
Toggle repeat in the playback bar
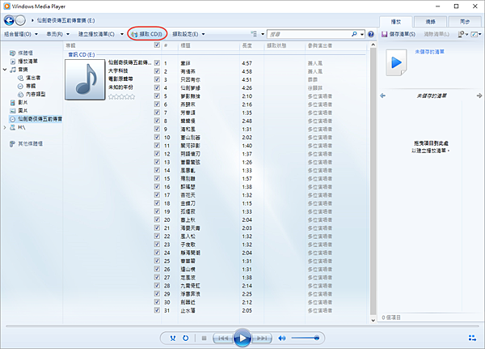pos(186,338)
